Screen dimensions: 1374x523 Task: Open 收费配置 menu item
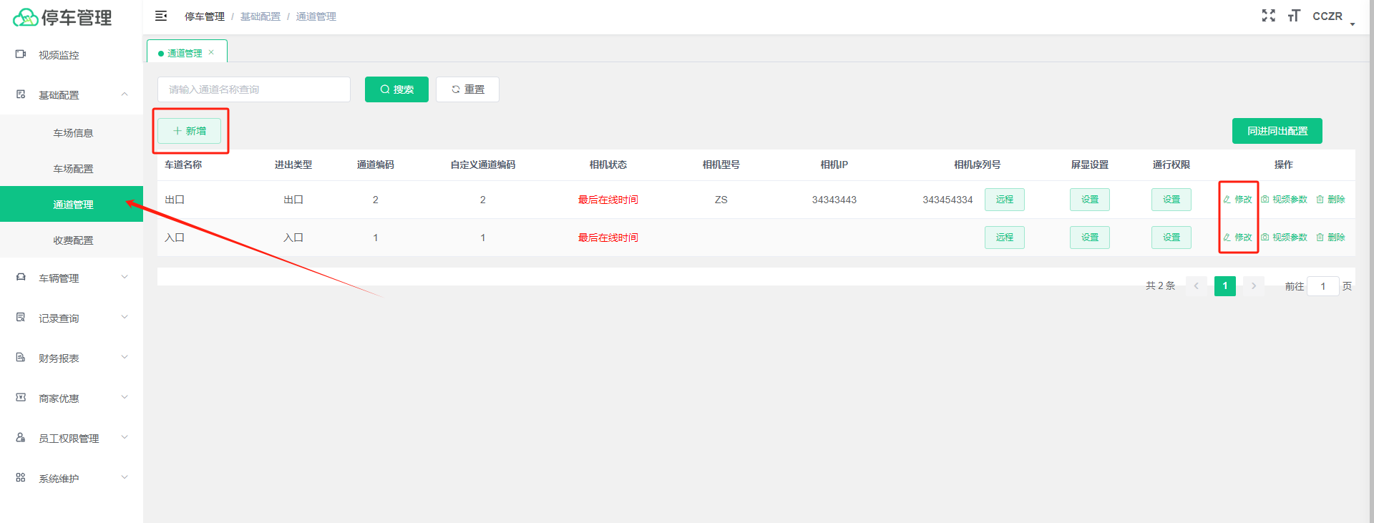tap(72, 240)
